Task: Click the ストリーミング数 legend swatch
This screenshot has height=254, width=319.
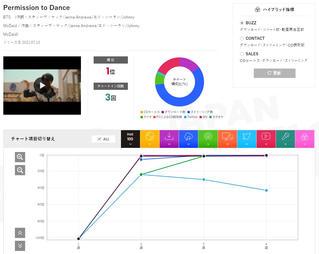Action: click(189, 112)
